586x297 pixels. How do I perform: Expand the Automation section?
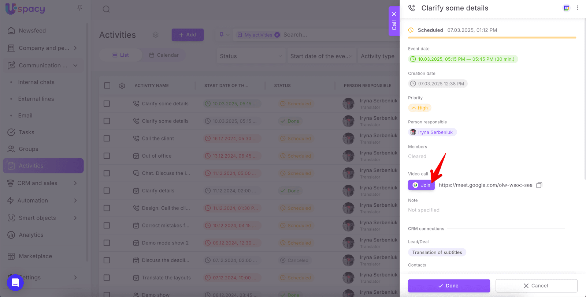[75, 200]
